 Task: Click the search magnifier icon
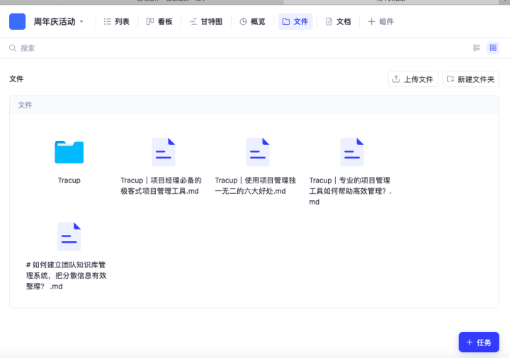coord(13,48)
